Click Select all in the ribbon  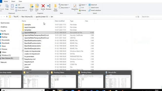click(93, 5)
